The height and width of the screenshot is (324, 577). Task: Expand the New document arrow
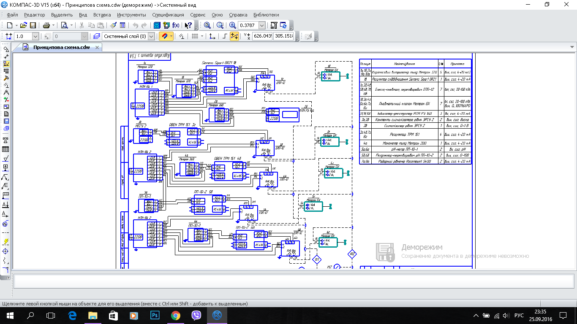point(16,25)
